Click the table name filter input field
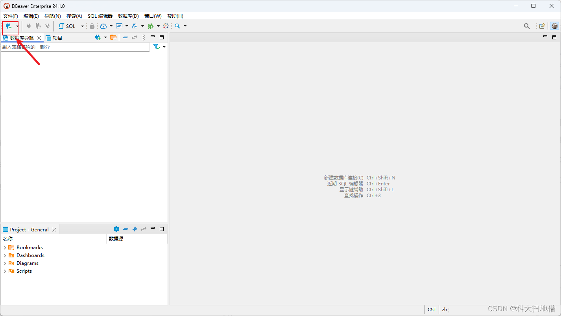This screenshot has height=316, width=561. pyautogui.click(x=75, y=47)
